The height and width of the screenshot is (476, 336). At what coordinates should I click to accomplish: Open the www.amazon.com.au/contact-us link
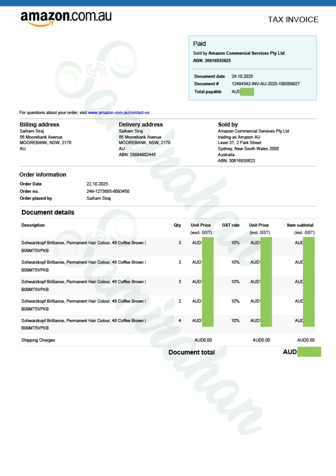point(118,112)
